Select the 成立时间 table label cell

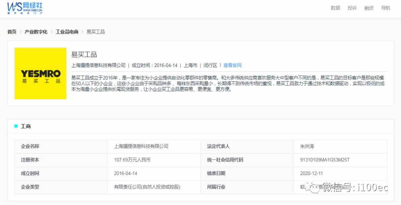(61, 174)
